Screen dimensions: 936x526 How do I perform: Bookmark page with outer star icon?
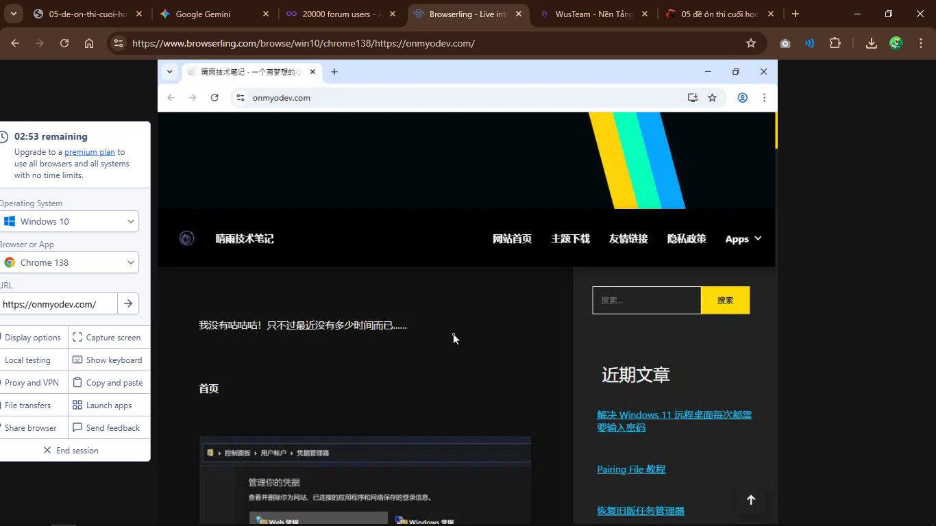pos(750,43)
